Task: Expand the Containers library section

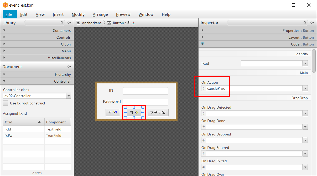Action: 37,31
